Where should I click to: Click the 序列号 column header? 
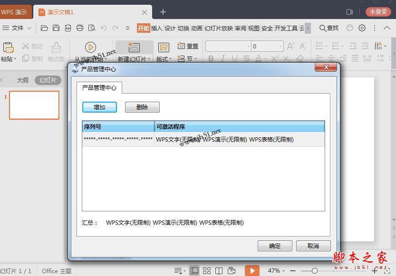[118, 126]
